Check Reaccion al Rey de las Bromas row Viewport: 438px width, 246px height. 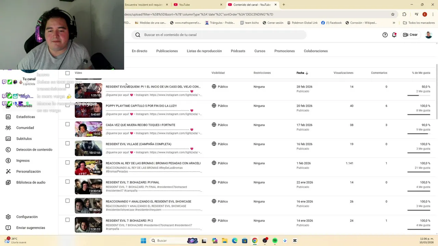click(x=67, y=163)
